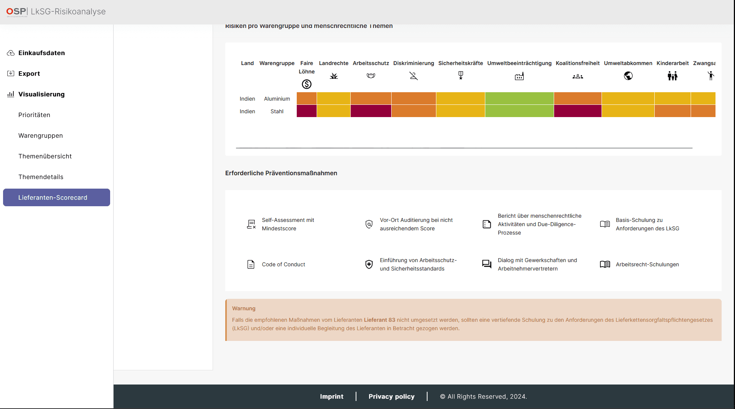Click Aluminium Umweltbeeinträchtigung green cell

(x=519, y=98)
